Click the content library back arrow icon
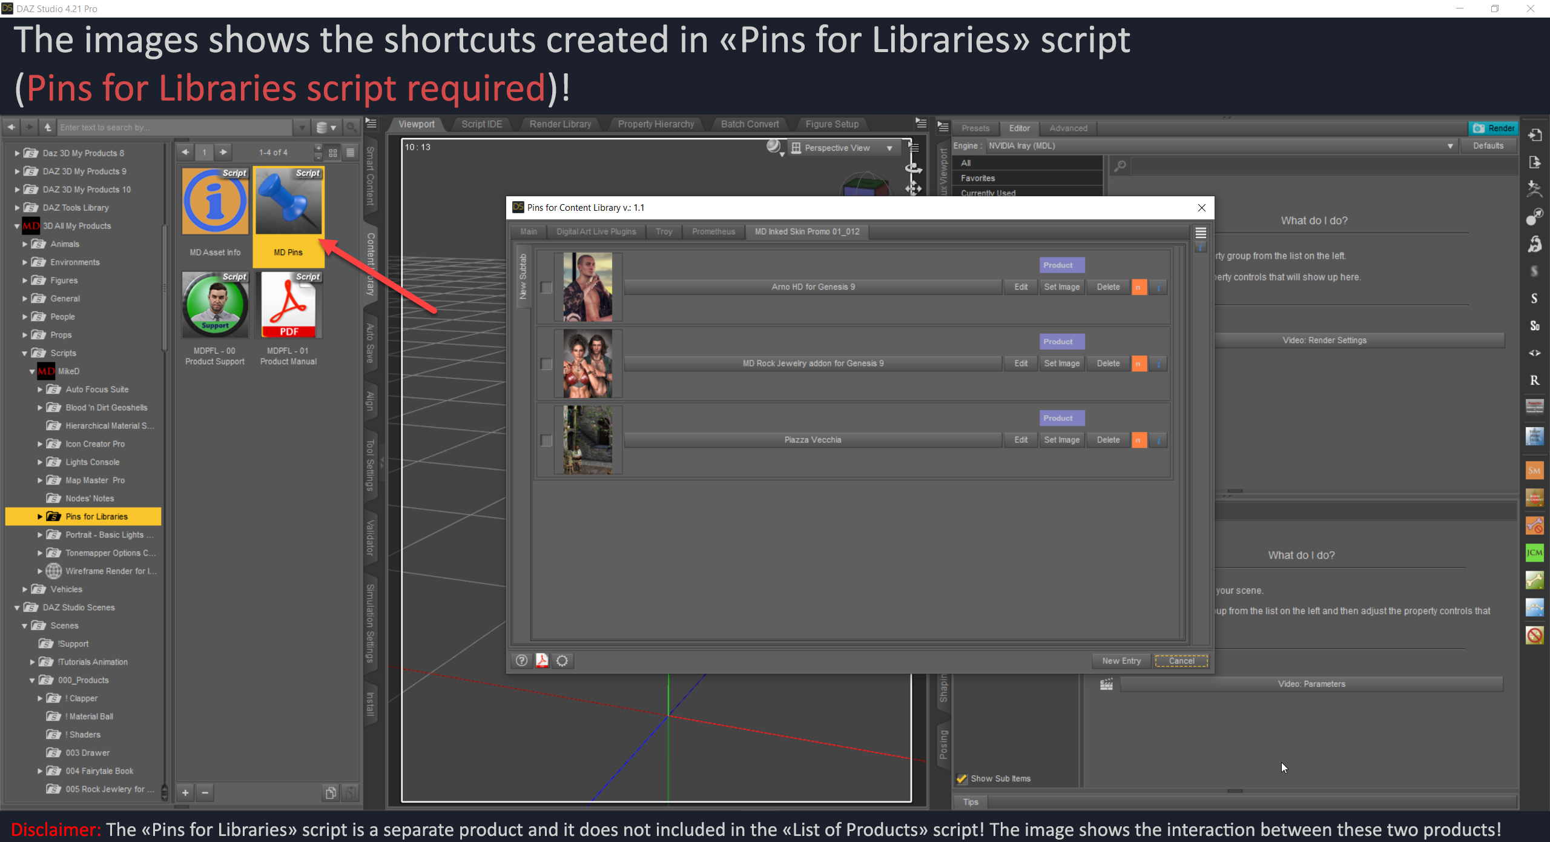The image size is (1550, 842). [12, 128]
